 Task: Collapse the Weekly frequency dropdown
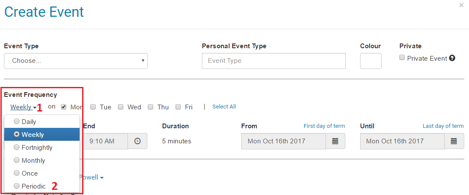(x=23, y=107)
